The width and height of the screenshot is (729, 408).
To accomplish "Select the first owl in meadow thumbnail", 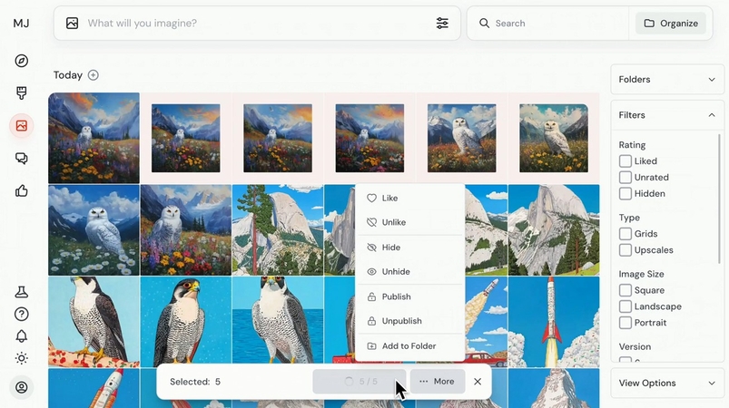I will (x=94, y=138).
